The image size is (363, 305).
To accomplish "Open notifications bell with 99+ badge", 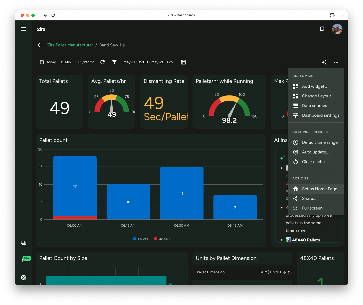I will [x=24, y=260].
